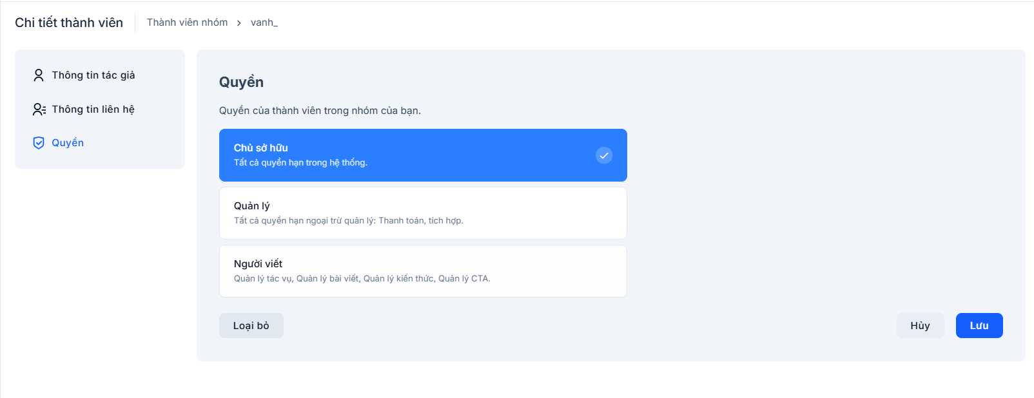This screenshot has width=1034, height=398.
Task: Click the person icon beside Thông tin tác giả
Action: tap(39, 75)
